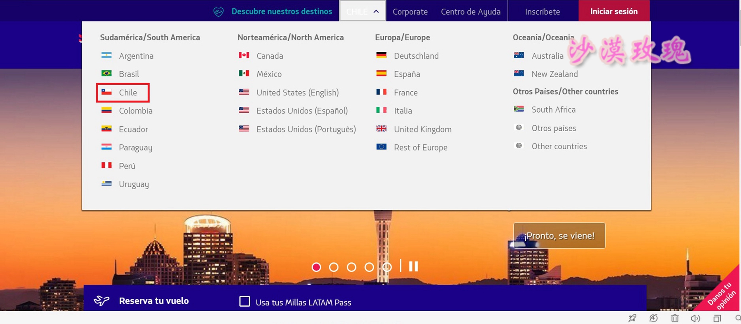Click the Canada flag icon
This screenshot has height=324, width=741.
coord(244,55)
